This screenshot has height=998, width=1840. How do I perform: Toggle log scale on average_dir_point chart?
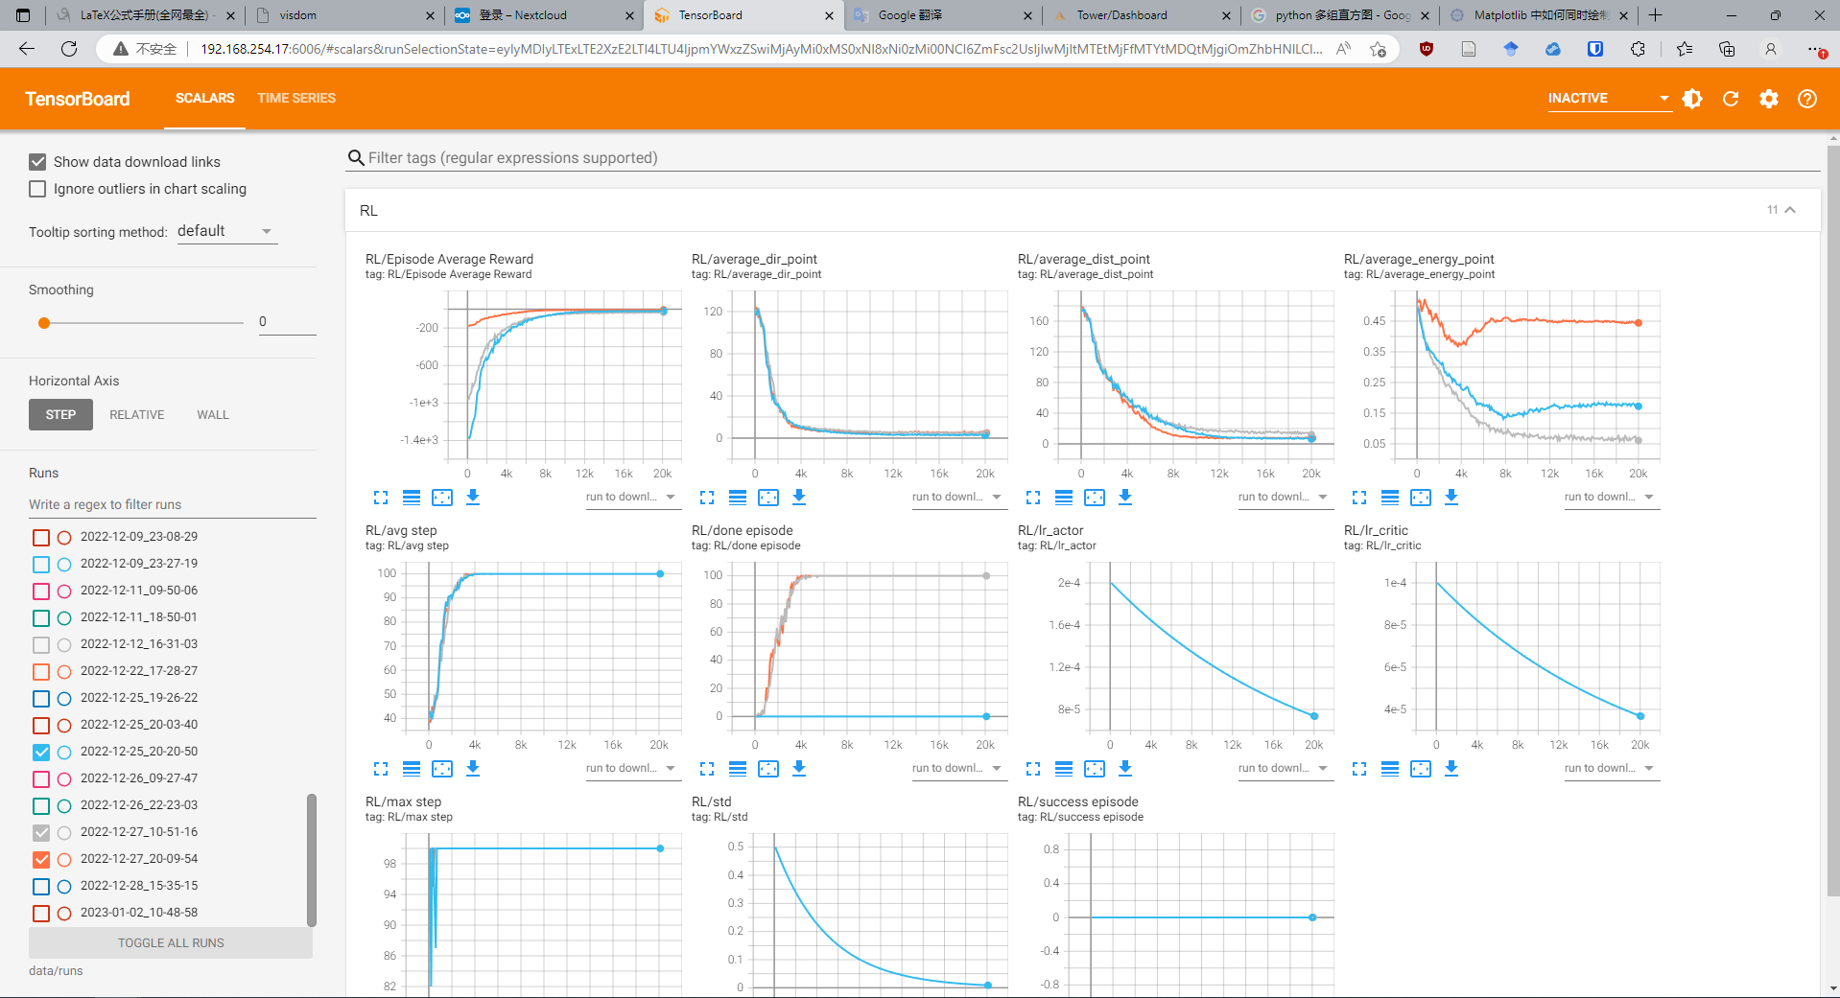click(738, 498)
